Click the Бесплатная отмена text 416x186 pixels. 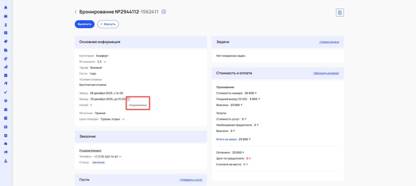coord(93,85)
